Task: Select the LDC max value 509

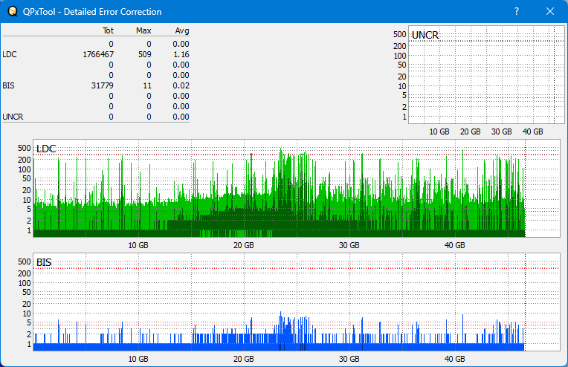Action: coord(144,55)
